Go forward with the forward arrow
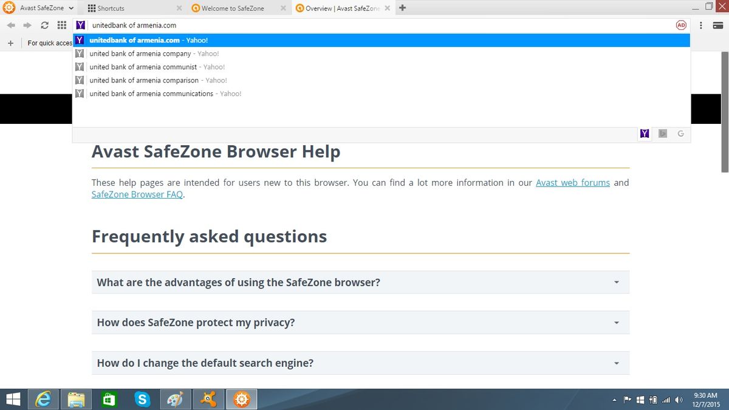 27,26
